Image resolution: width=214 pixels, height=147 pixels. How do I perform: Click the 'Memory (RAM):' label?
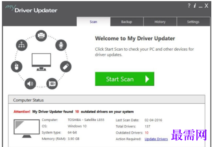54,139
